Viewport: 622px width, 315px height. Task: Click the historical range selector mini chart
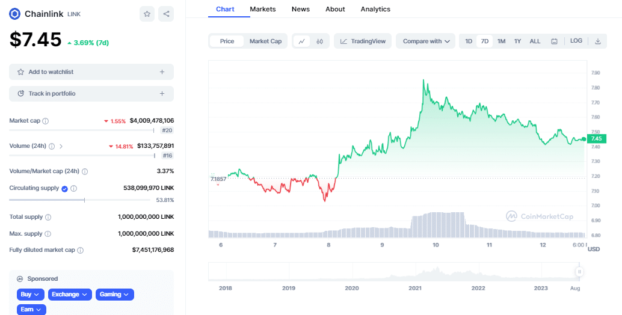(x=394, y=271)
